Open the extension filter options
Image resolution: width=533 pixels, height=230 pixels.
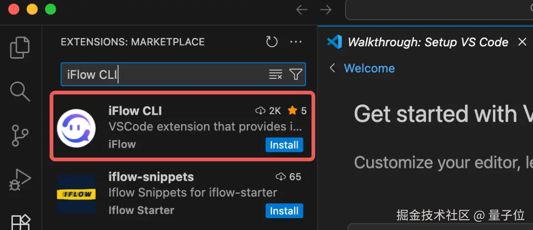[x=296, y=74]
